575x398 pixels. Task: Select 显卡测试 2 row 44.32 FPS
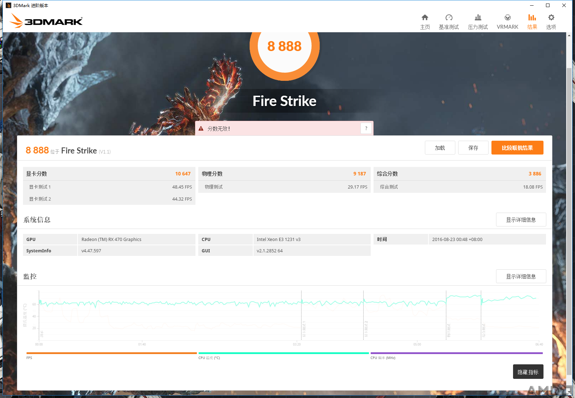[x=109, y=199]
